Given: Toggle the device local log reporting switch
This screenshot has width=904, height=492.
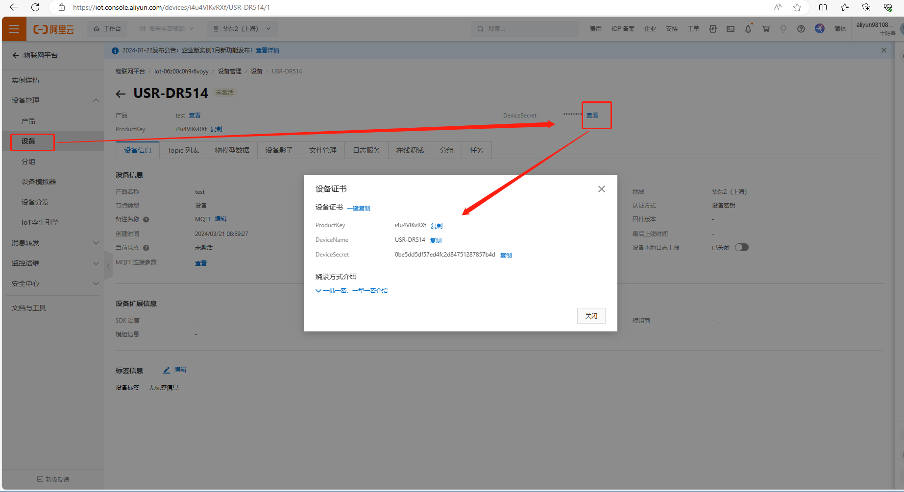Looking at the screenshot, I should [741, 247].
